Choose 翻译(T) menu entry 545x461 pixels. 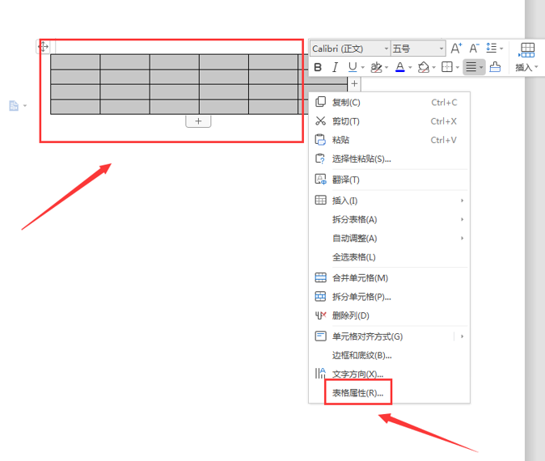[389, 180]
